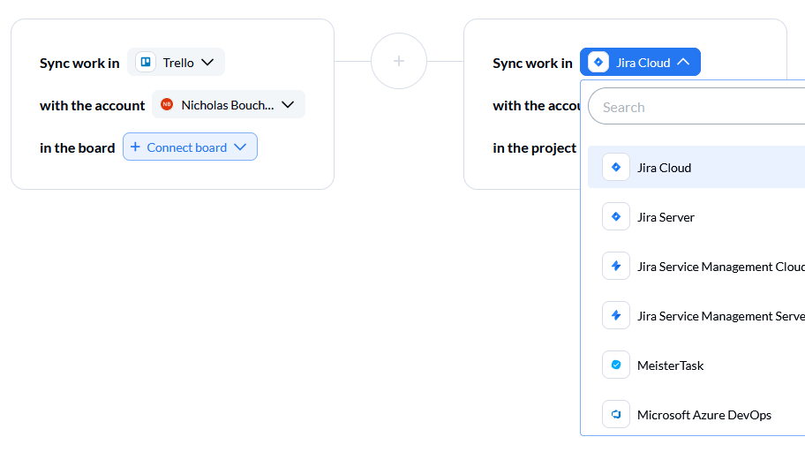
Task: Click the Jira Cloud icon in the list
Action: click(x=616, y=168)
